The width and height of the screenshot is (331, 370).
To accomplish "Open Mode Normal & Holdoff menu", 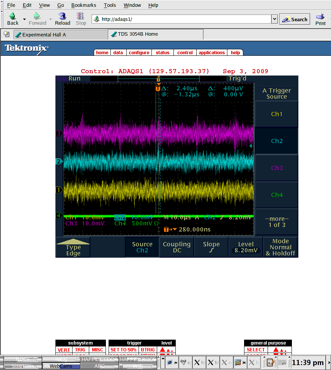I will 280,247.
